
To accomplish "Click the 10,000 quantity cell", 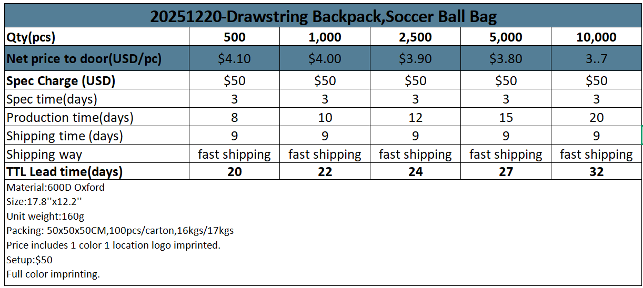I will pyautogui.click(x=596, y=37).
